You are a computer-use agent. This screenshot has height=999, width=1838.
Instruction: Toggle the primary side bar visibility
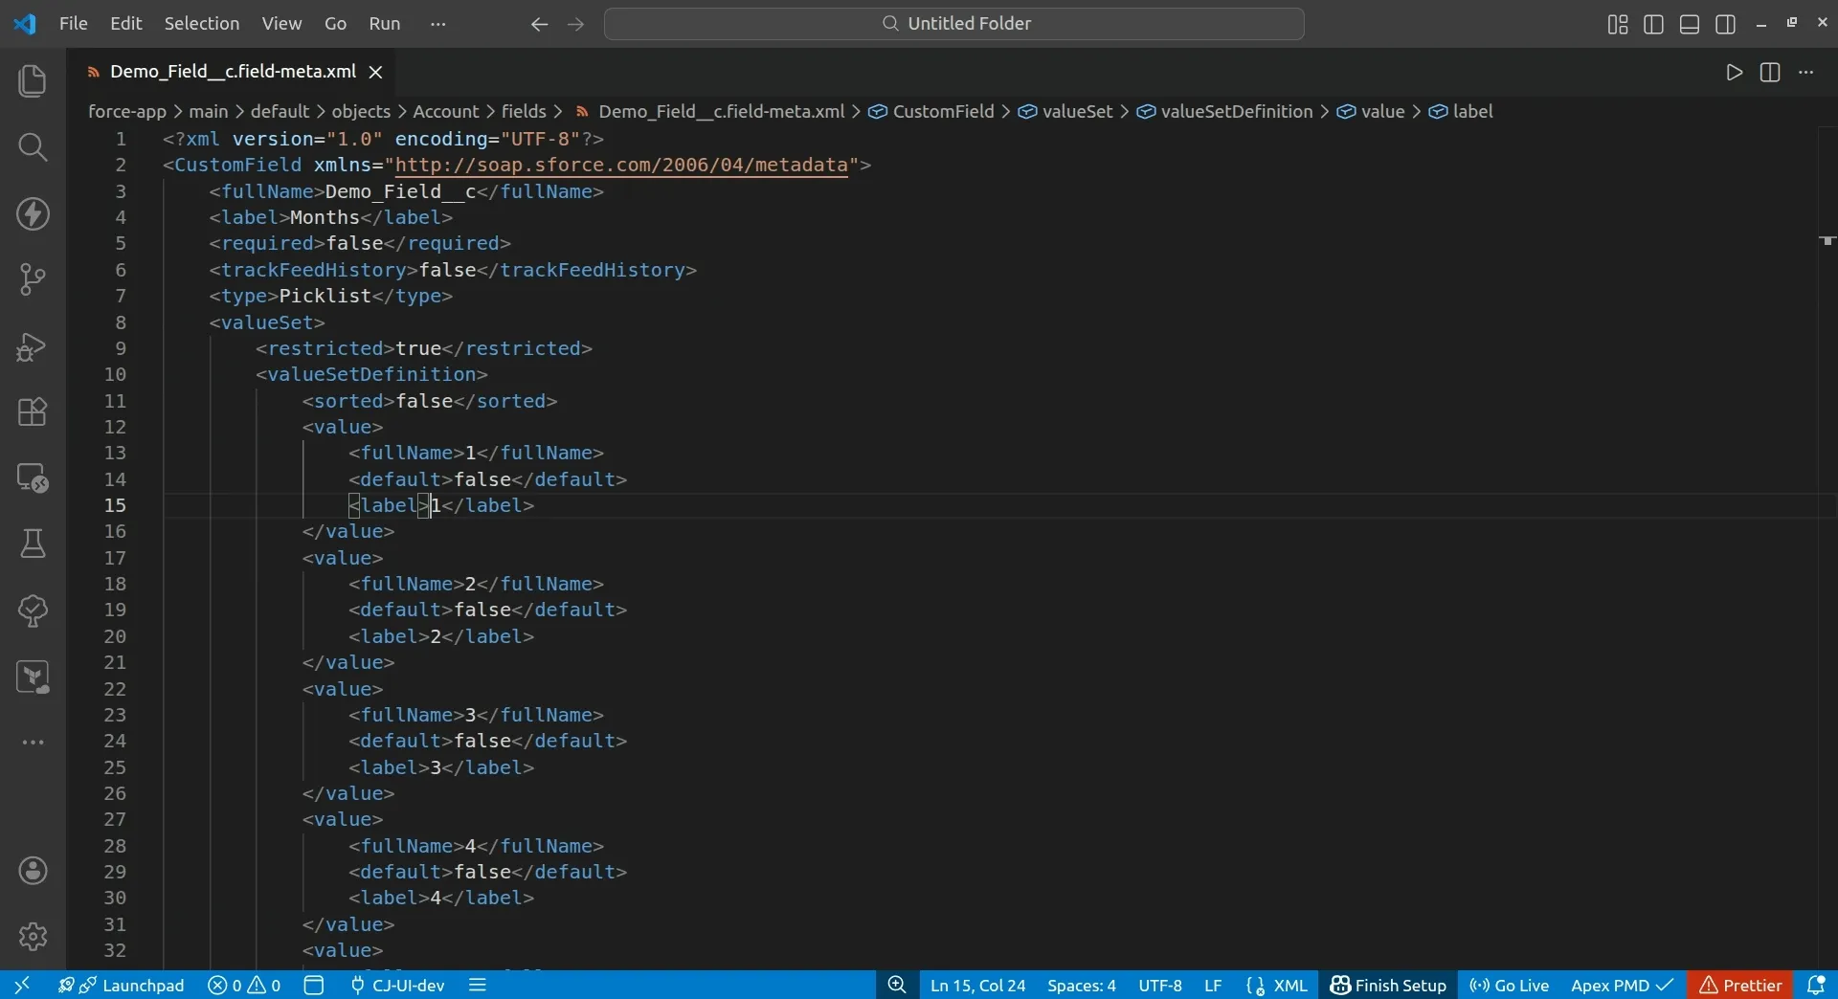tap(1653, 24)
